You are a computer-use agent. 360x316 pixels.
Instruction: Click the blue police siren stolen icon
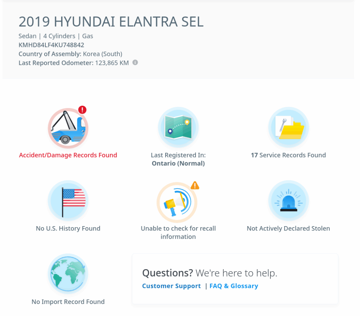288,201
